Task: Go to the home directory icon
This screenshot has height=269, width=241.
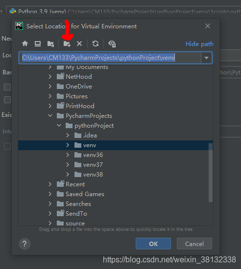Action: click(25, 44)
